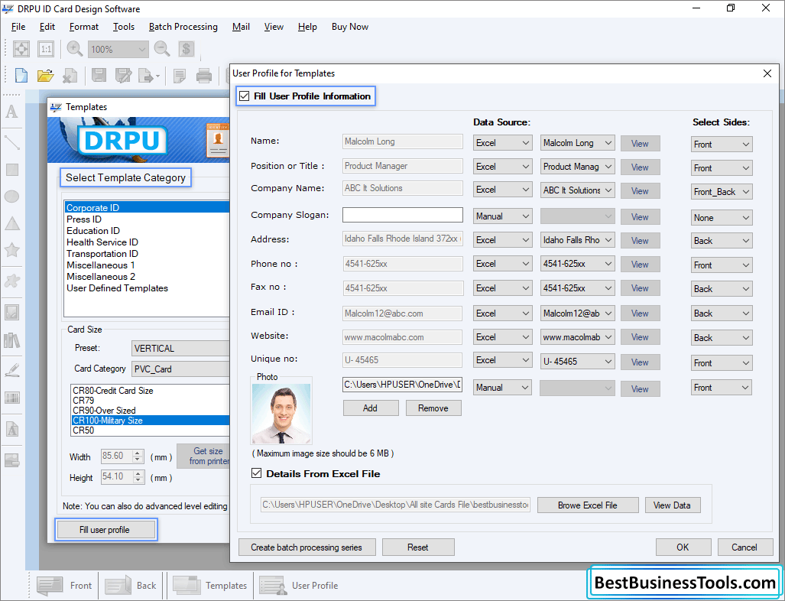The width and height of the screenshot is (785, 601).
Task: Select the Signature pen tool
Action: pos(12,370)
